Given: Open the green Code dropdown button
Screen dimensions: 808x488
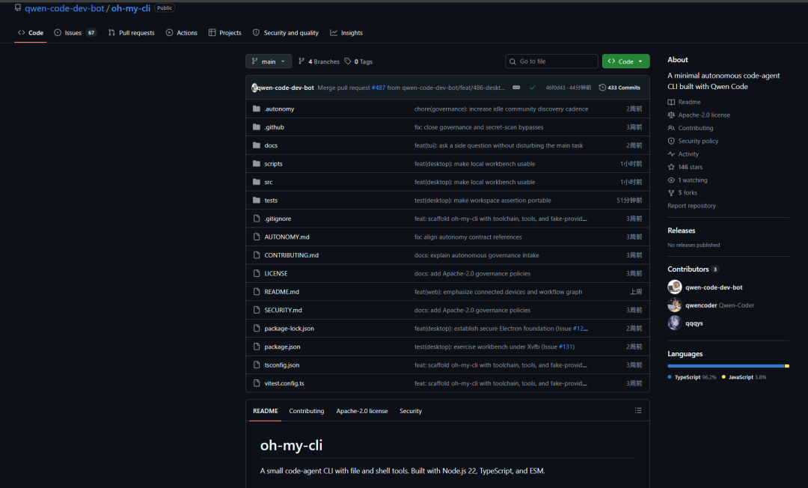Looking at the screenshot, I should (625, 61).
